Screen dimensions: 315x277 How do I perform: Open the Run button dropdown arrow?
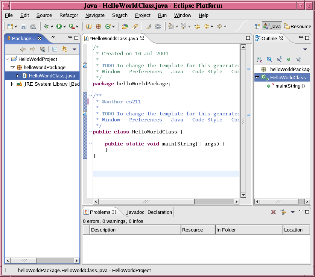point(64,26)
